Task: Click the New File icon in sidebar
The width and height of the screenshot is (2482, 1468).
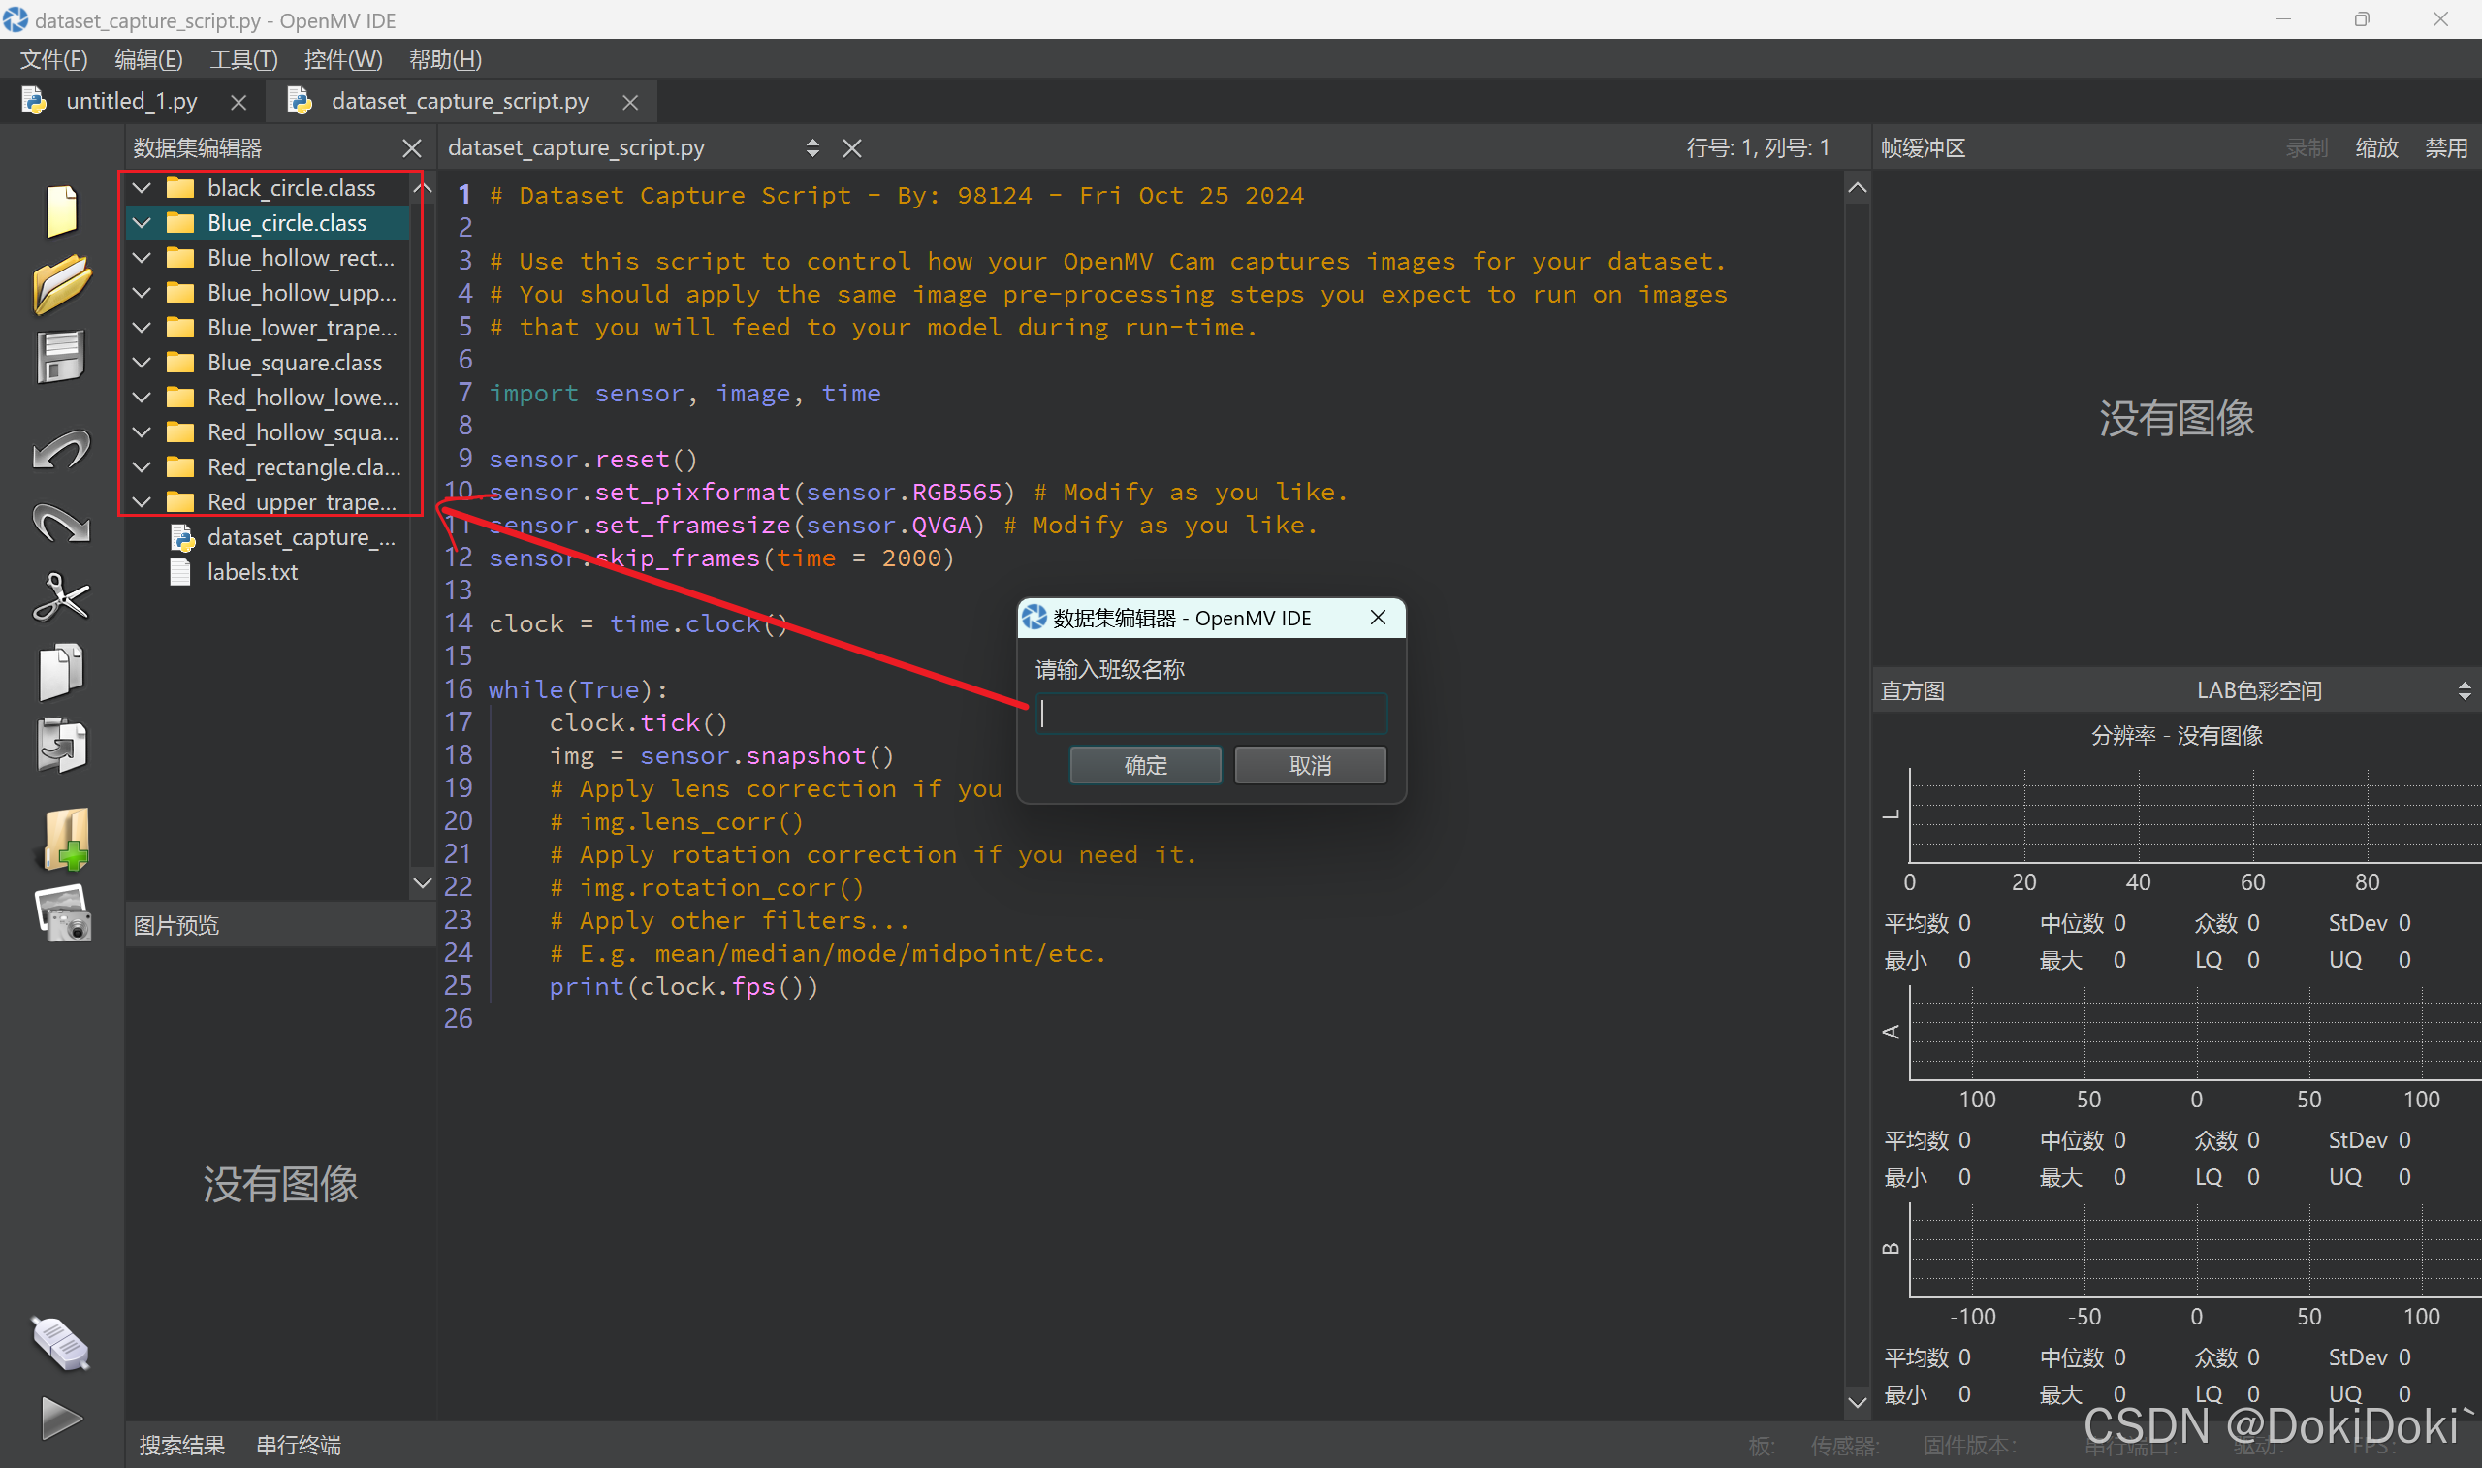Action: (61, 210)
